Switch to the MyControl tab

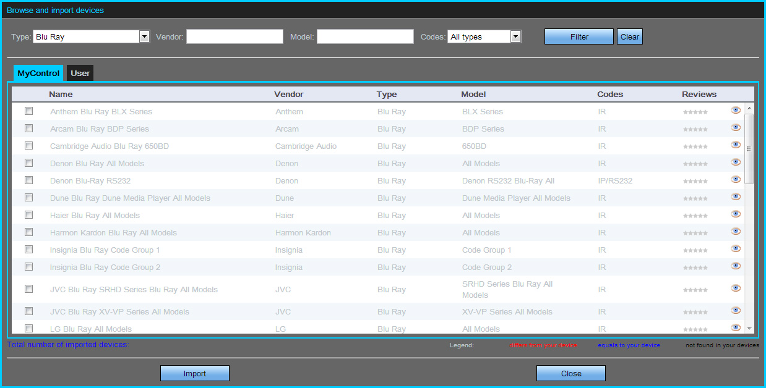(38, 73)
